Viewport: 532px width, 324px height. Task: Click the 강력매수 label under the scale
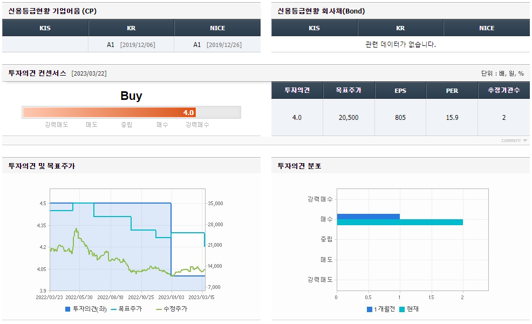(x=197, y=125)
